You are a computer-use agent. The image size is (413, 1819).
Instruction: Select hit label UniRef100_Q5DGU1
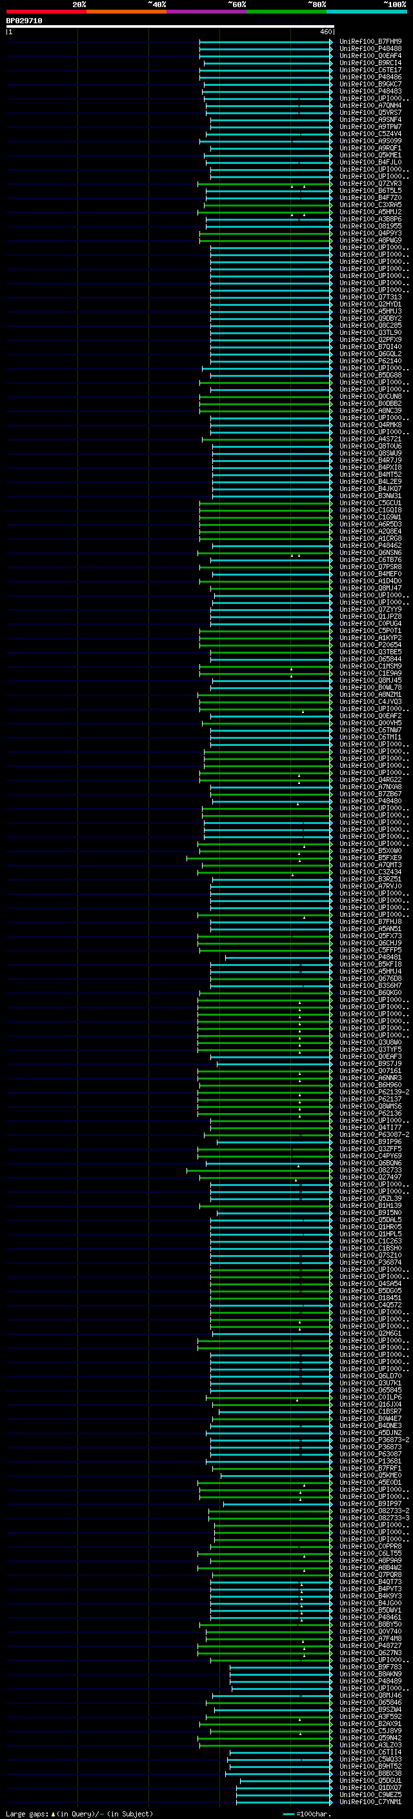[370, 1780]
